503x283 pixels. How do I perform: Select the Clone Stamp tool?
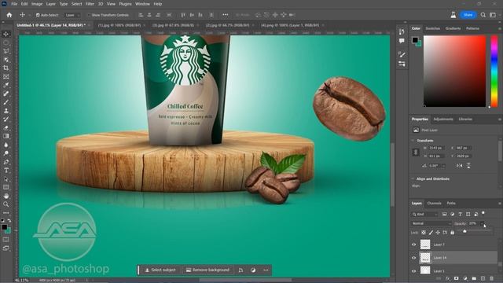pyautogui.click(x=6, y=111)
